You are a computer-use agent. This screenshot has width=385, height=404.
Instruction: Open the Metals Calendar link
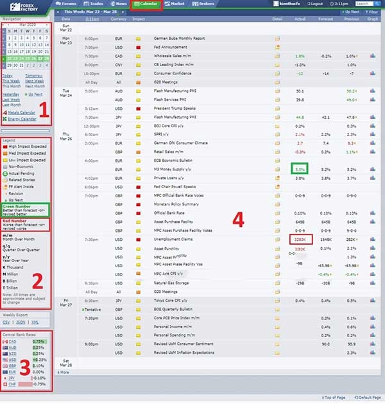(22, 113)
